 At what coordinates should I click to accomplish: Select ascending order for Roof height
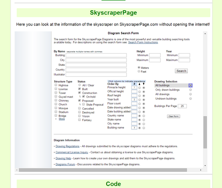(139, 96)
